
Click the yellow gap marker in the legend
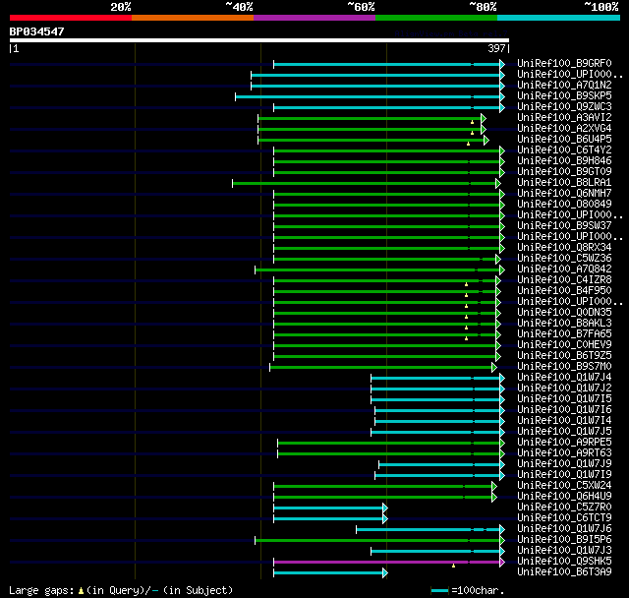[81, 591]
